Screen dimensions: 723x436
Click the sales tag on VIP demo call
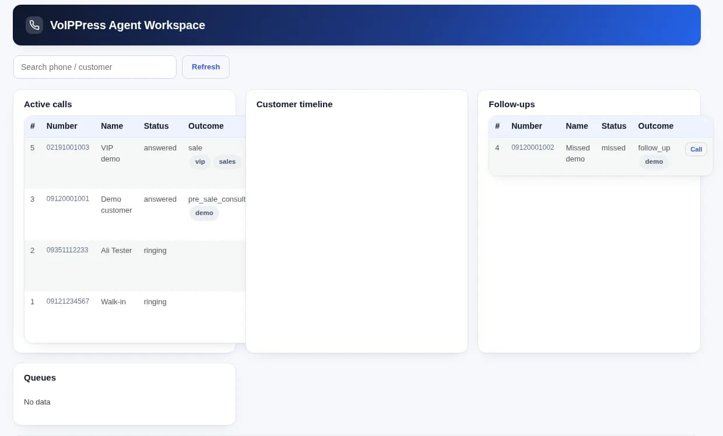[227, 161]
